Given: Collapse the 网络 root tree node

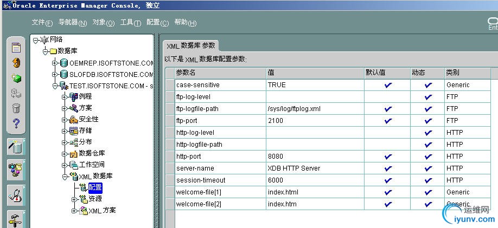Looking at the screenshot, I should [x=36, y=40].
